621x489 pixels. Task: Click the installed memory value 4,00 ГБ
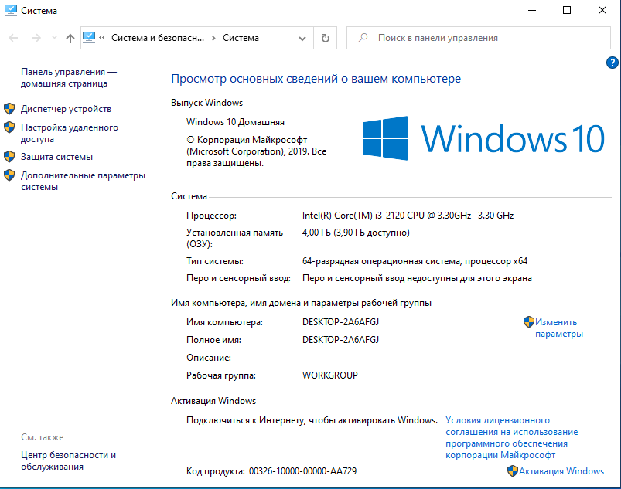356,233
